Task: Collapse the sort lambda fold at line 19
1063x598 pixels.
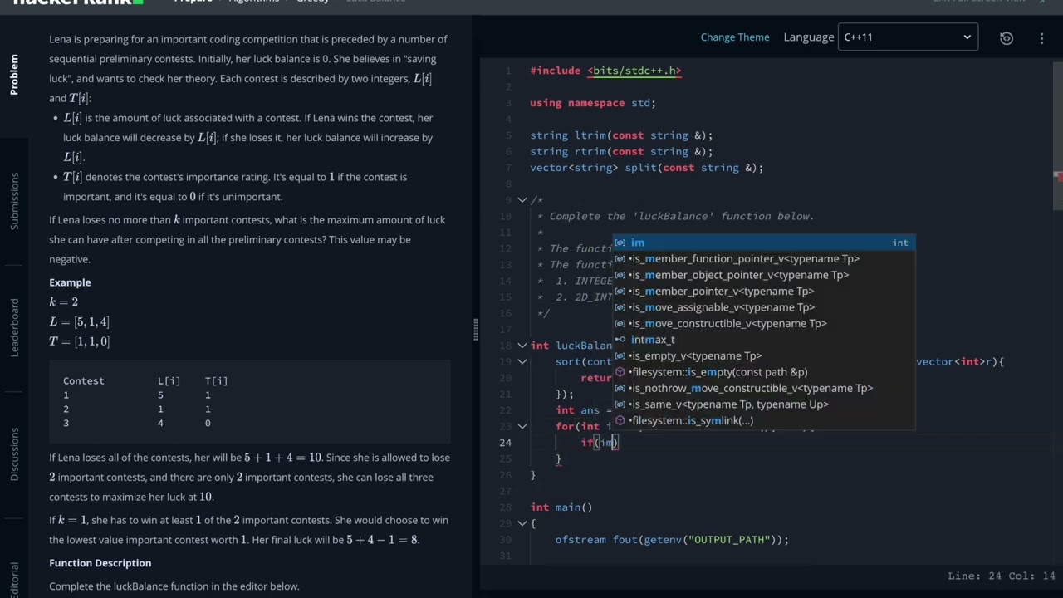Action: (522, 362)
